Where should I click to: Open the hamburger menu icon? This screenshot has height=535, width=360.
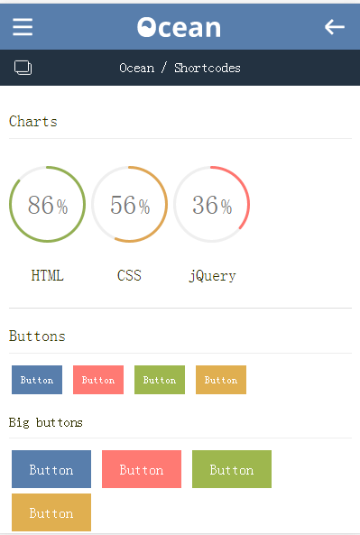pyautogui.click(x=23, y=27)
